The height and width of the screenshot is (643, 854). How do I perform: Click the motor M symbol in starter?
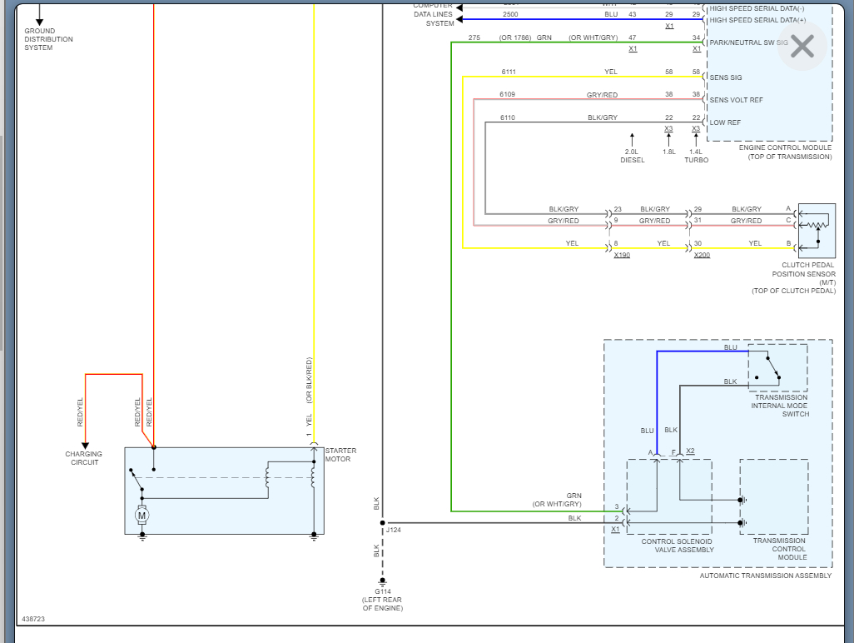142,515
